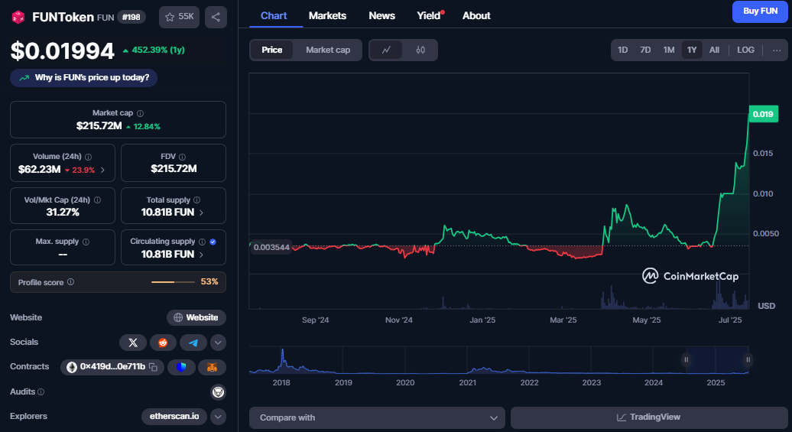Add FUN to watchlist with star button

[180, 17]
